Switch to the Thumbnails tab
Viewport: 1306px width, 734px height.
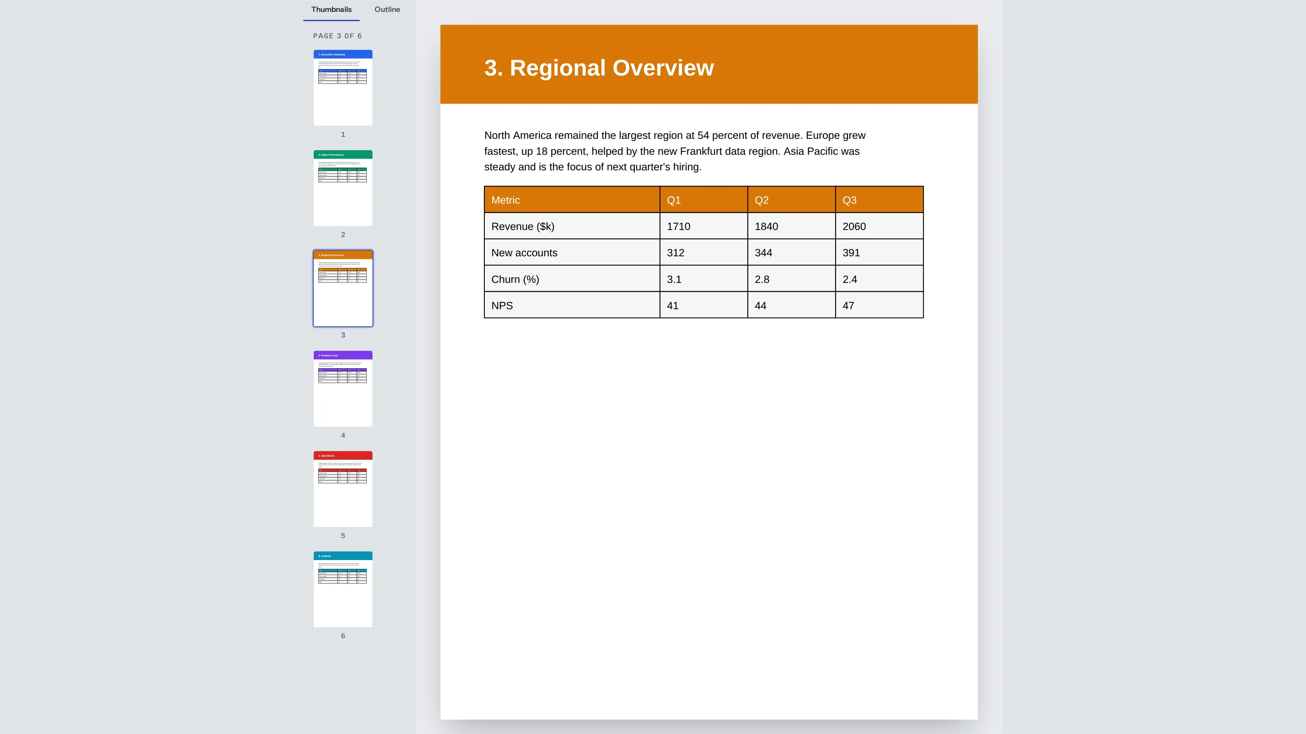tap(331, 9)
